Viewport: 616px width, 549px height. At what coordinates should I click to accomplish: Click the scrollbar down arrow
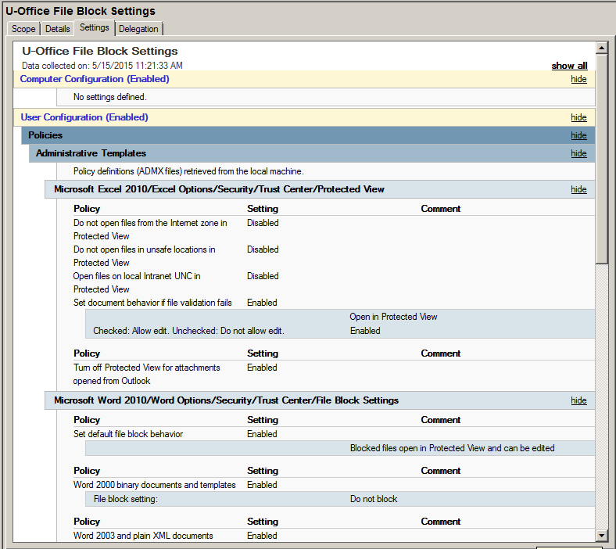(602, 535)
